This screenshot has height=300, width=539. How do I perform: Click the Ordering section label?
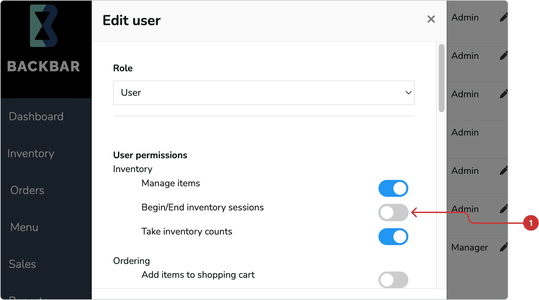(131, 261)
